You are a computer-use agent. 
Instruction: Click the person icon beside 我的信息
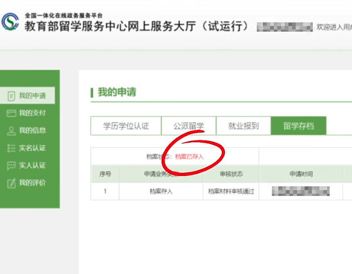pos(10,130)
